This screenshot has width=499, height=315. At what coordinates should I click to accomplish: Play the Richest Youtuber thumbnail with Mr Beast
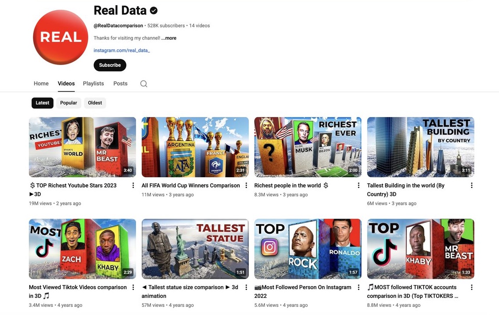(82, 147)
